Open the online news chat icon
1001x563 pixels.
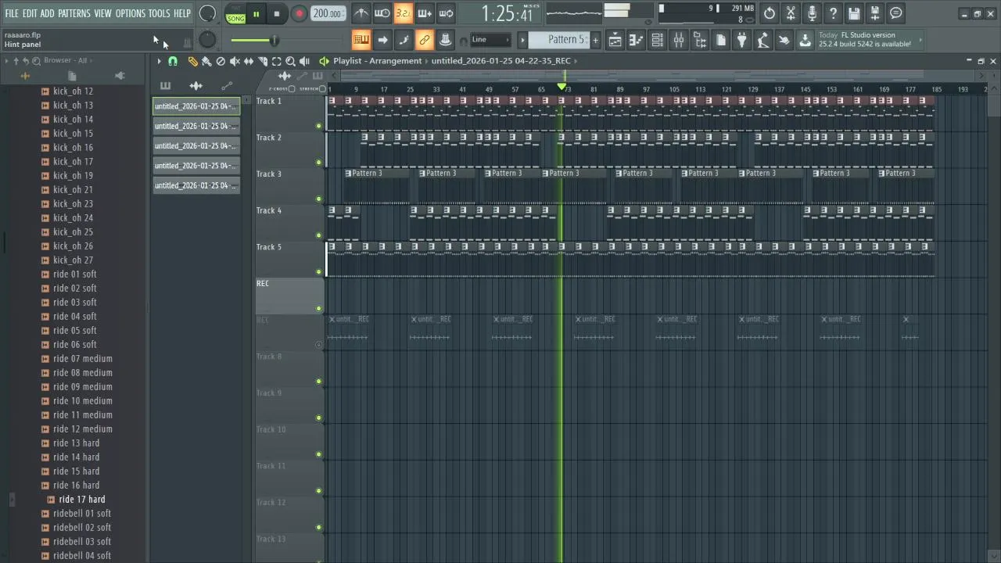(x=896, y=13)
